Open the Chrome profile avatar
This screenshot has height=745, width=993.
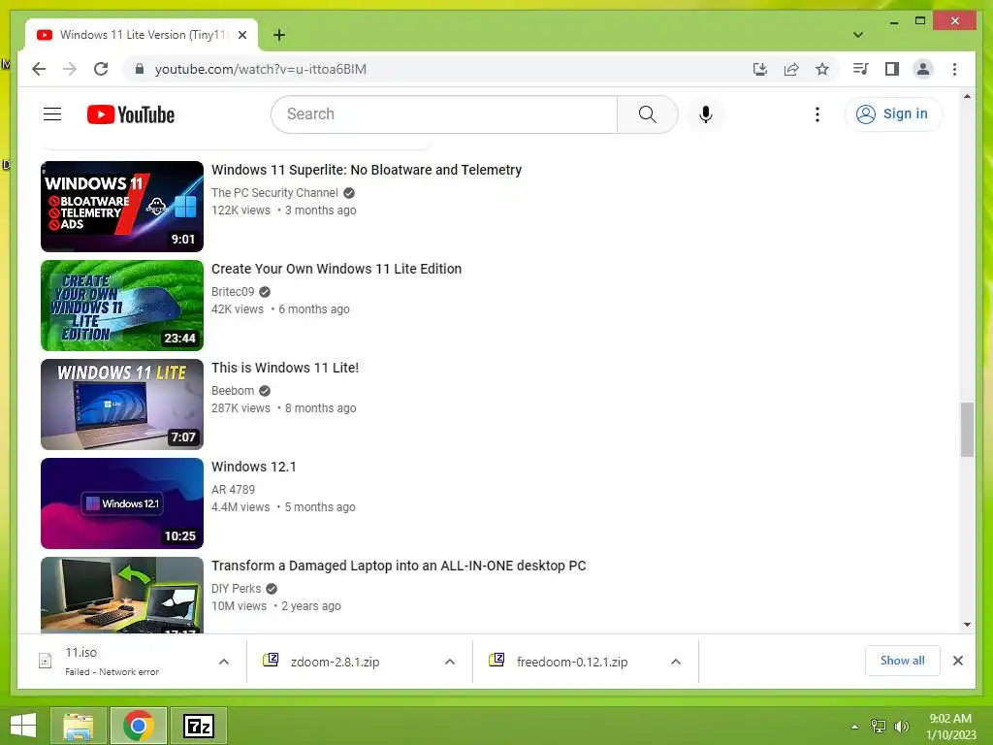coord(923,69)
